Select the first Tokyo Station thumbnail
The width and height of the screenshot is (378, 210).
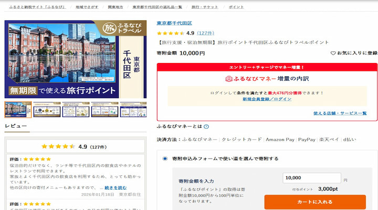pyautogui.click(x=18, y=109)
